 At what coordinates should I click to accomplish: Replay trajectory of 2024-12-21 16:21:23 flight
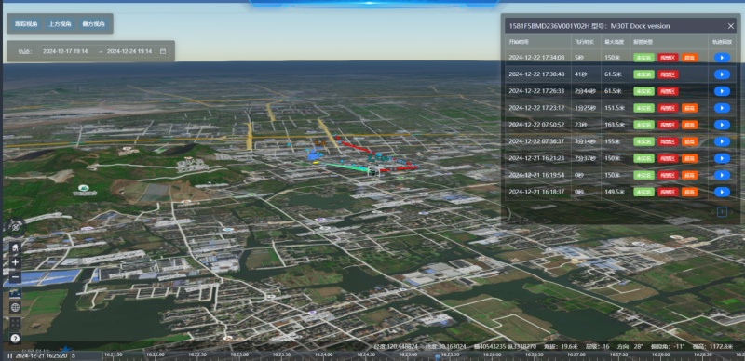[x=722, y=158]
